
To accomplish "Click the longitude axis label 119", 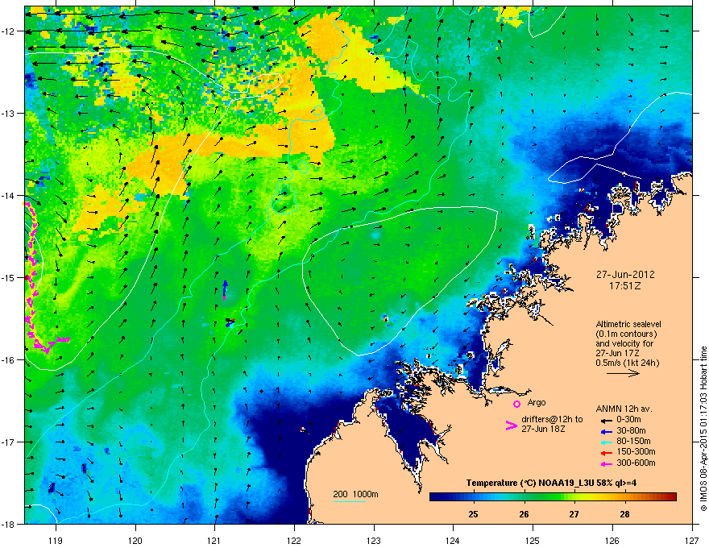I will [56, 540].
